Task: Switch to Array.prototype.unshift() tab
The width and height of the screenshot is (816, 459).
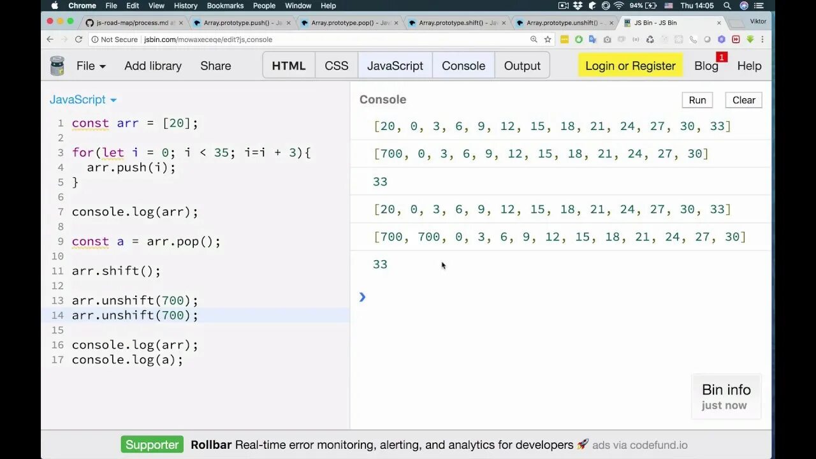Action: pyautogui.click(x=565, y=22)
